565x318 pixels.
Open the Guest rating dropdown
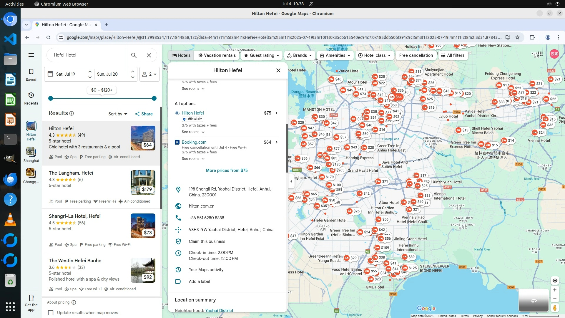pyautogui.click(x=261, y=55)
